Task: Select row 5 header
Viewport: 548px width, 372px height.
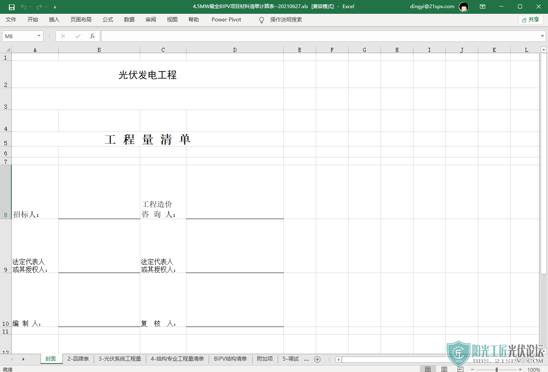Action: pos(6,139)
